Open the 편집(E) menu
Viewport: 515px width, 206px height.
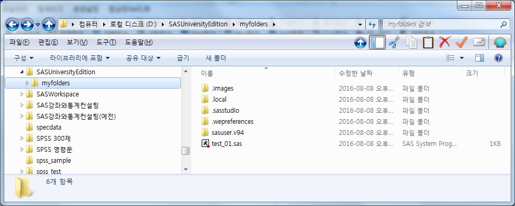48,42
